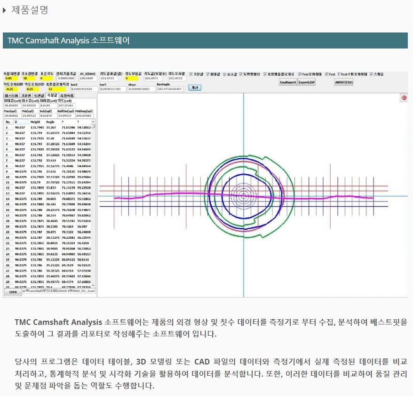The height and width of the screenshot is (396, 413).
Task: Click the ExportLISP button
Action: [307, 82]
